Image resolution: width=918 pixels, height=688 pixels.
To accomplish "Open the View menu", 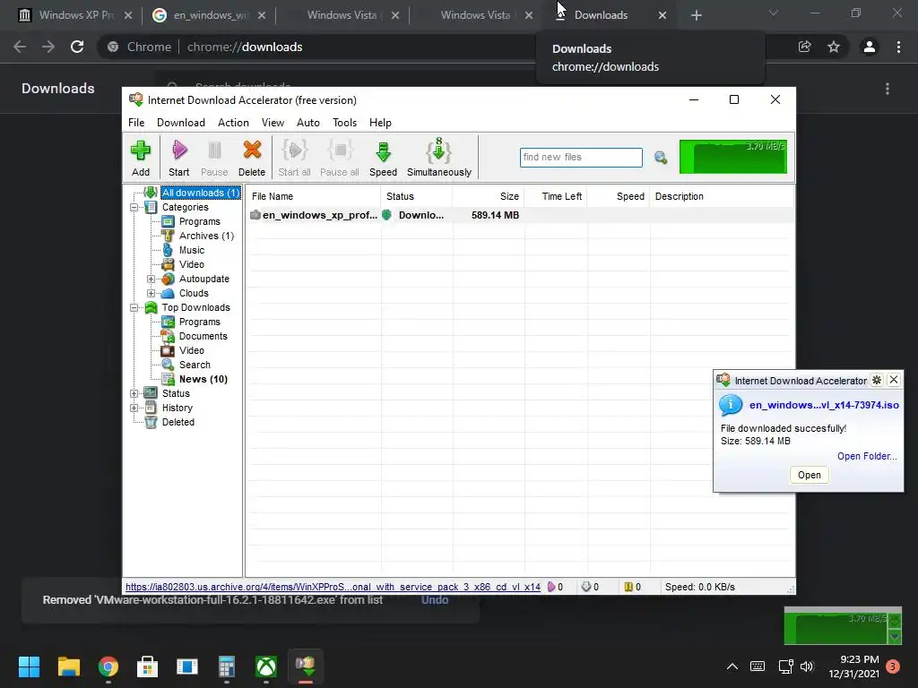I will [273, 122].
